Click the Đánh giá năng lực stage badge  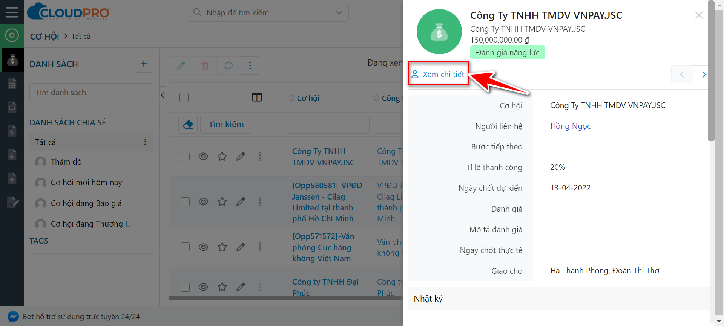[x=508, y=52]
